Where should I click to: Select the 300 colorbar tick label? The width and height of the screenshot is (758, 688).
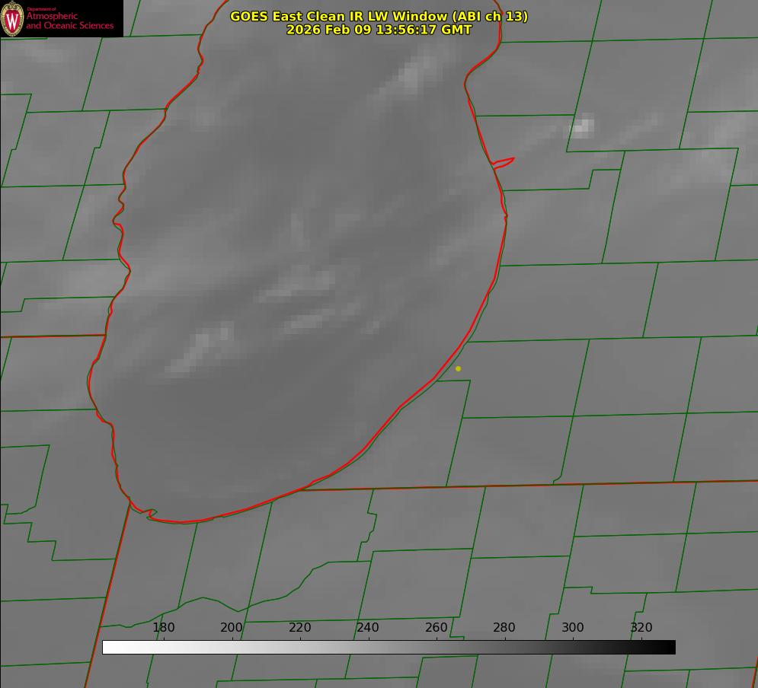click(x=573, y=628)
